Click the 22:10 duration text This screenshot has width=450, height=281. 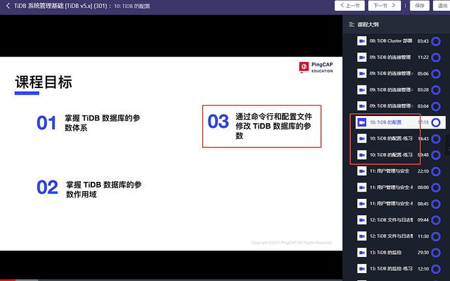coord(423,171)
